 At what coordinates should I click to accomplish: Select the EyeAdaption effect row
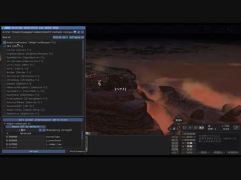click(26, 57)
